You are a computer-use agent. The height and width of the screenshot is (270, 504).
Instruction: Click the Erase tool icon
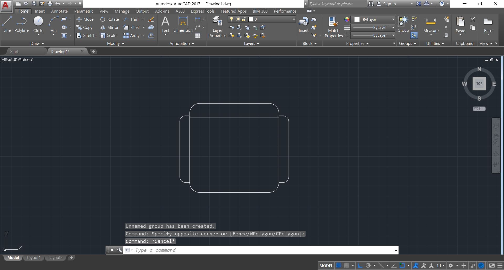151,19
